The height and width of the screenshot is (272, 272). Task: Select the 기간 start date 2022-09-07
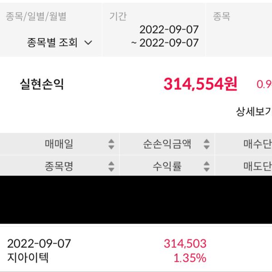(169, 30)
